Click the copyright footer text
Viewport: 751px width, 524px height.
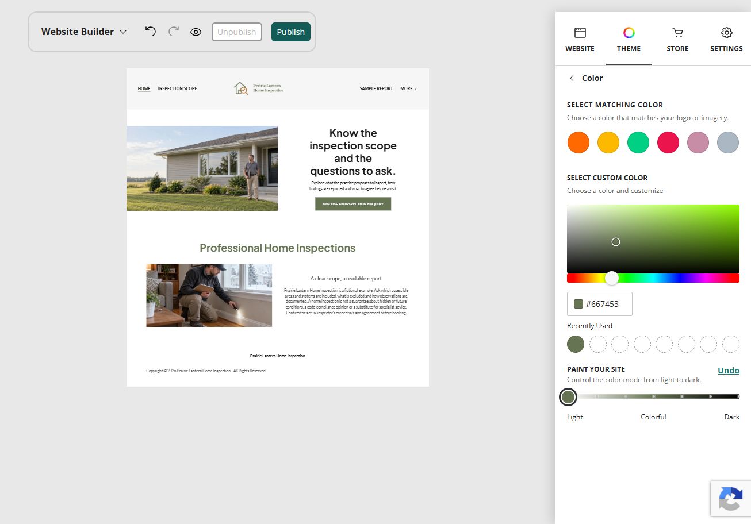click(206, 371)
